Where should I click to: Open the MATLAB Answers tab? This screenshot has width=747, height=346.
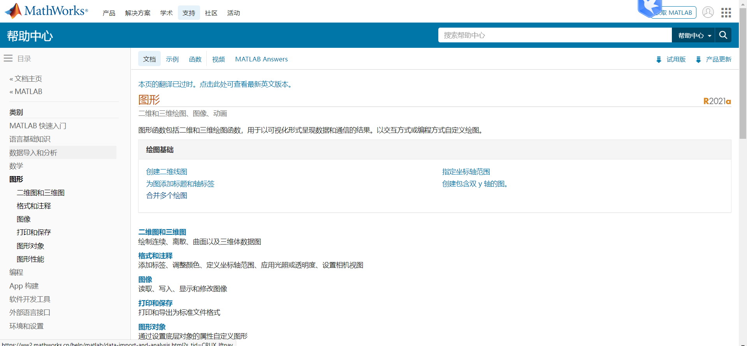262,59
